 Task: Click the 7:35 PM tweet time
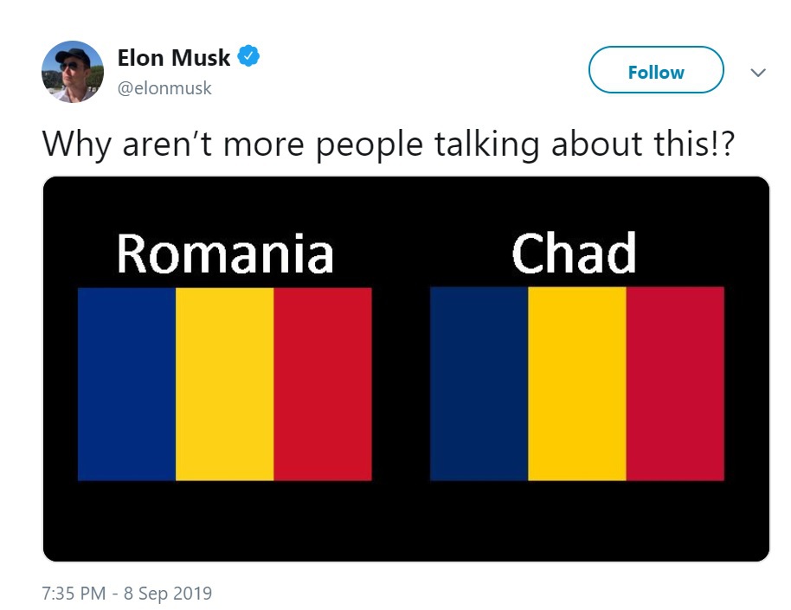(x=74, y=594)
